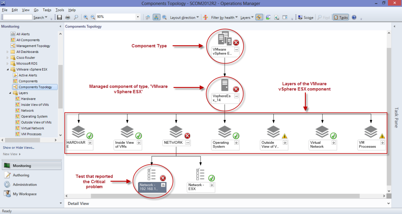
Task: Click the navigation tree vertical scrollbar
Action: [x=60, y=87]
